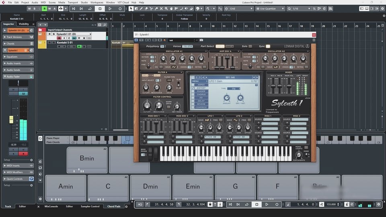Toggle global Solo S button in toolbar
Screen dimensions: 386x217
[x=35, y=8]
